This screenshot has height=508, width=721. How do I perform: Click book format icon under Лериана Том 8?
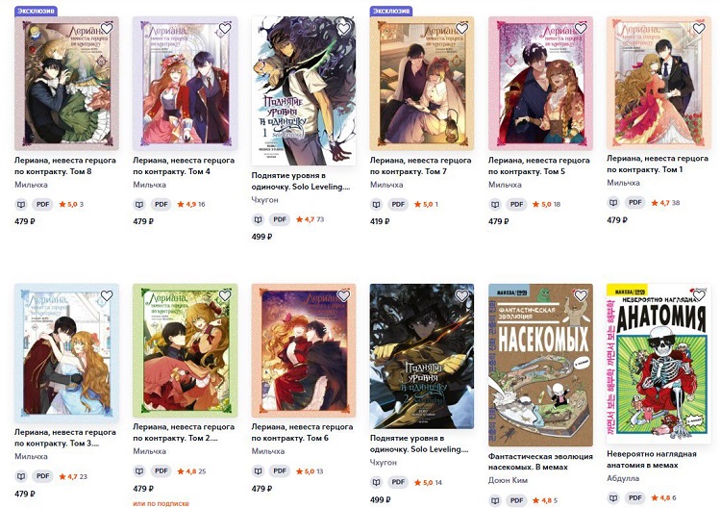(x=21, y=204)
